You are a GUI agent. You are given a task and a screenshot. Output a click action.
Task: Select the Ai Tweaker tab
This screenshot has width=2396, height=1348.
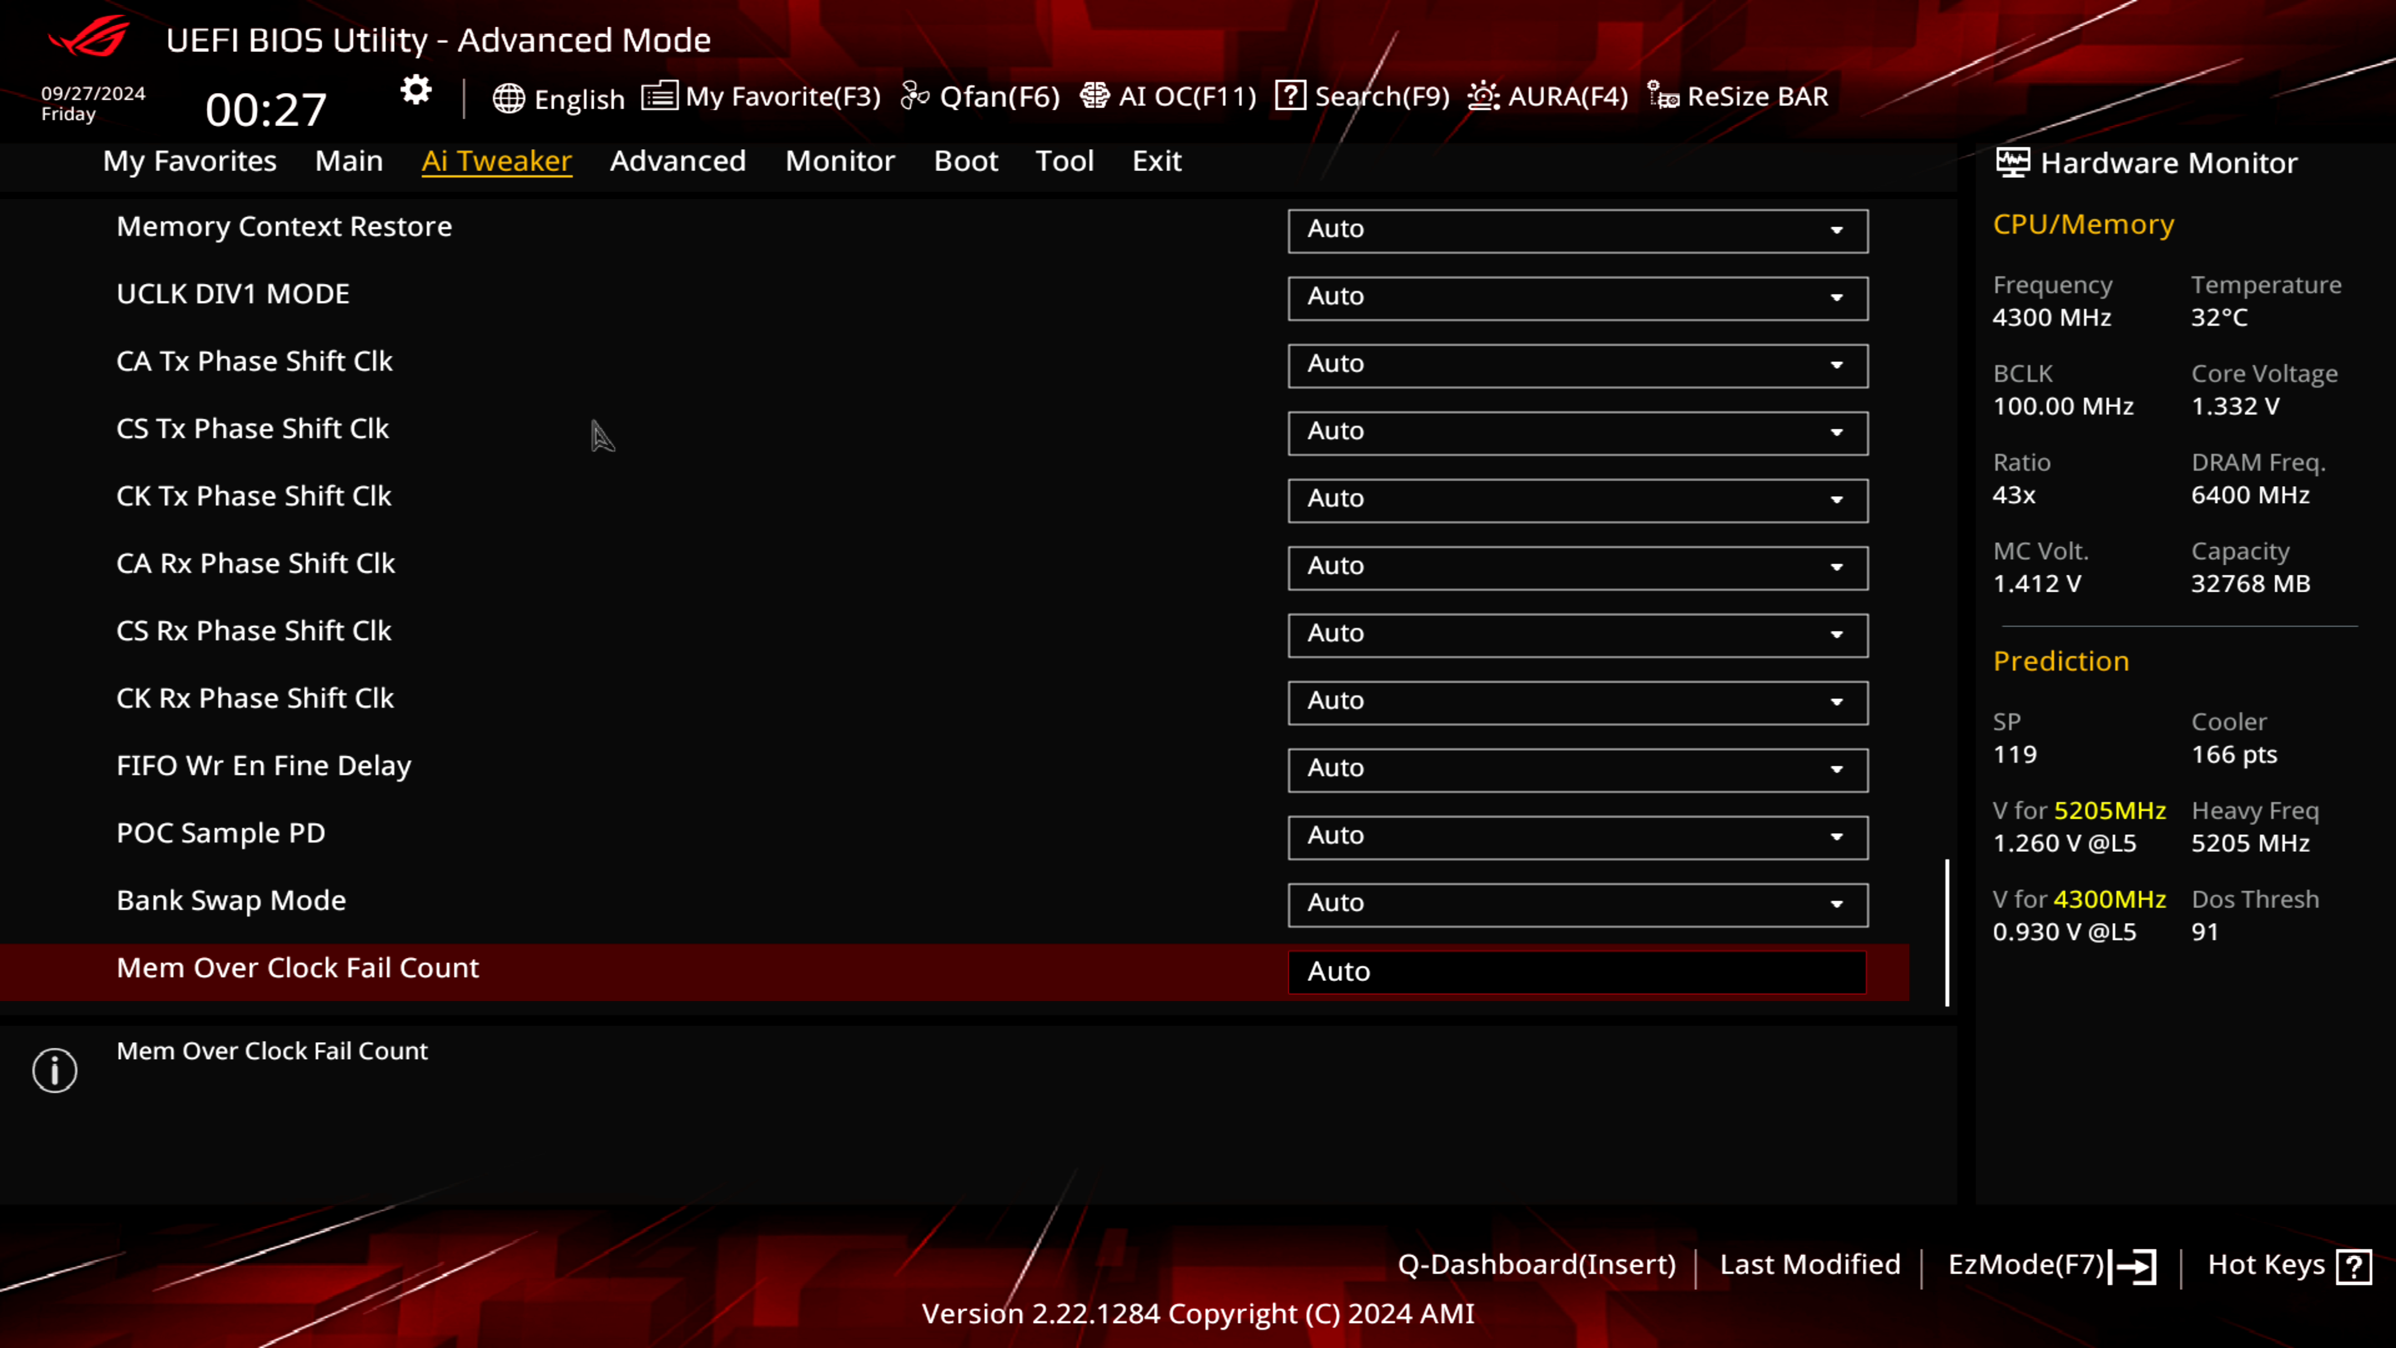(497, 160)
